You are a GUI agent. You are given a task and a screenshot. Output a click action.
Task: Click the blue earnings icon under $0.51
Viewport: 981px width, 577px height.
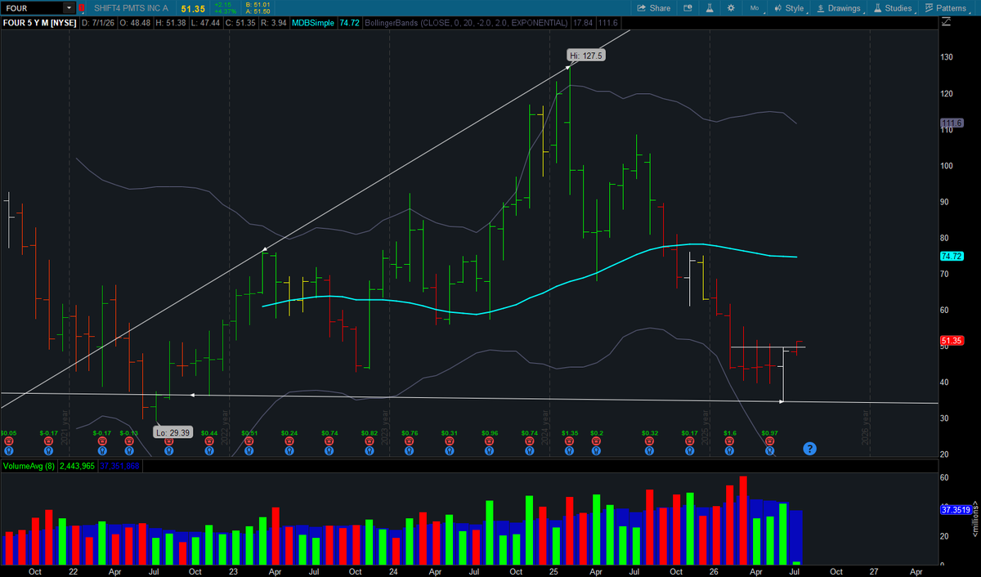[249, 450]
